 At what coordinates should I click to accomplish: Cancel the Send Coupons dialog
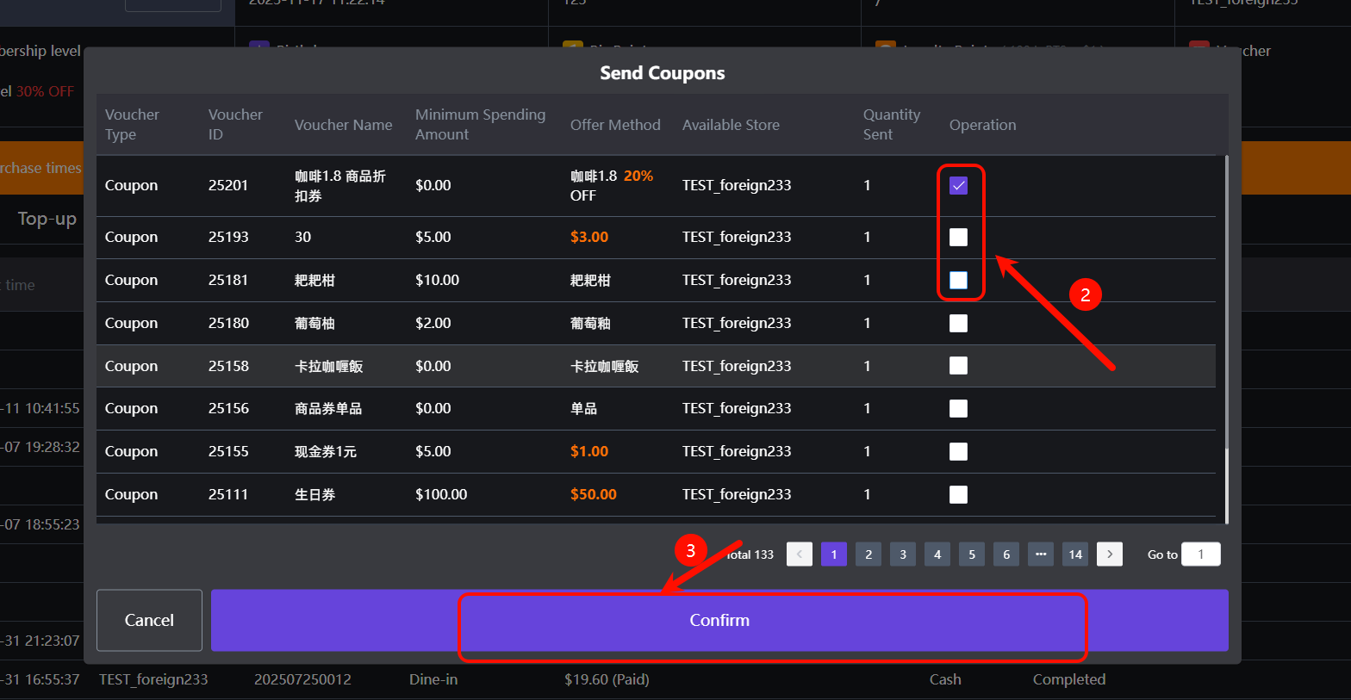(149, 620)
